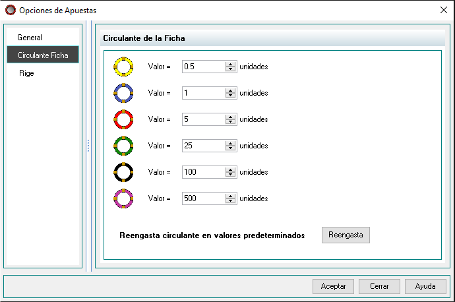Click the red chip icon

123,119
